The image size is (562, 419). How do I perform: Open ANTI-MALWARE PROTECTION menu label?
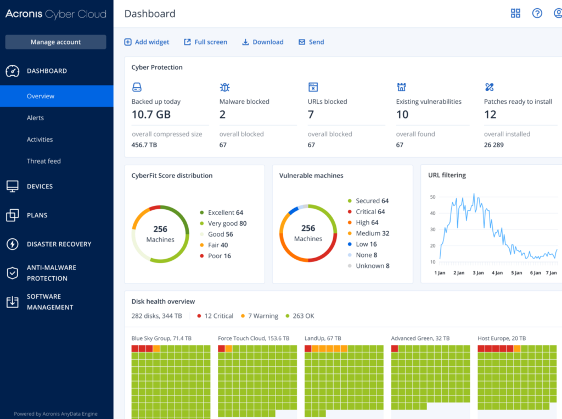(x=51, y=273)
